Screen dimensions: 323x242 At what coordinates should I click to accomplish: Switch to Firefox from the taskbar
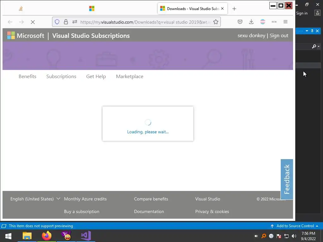tap(47, 236)
